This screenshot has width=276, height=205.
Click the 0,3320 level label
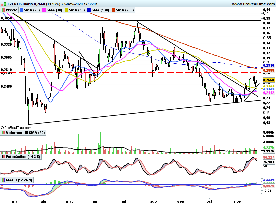[x=6, y=44]
